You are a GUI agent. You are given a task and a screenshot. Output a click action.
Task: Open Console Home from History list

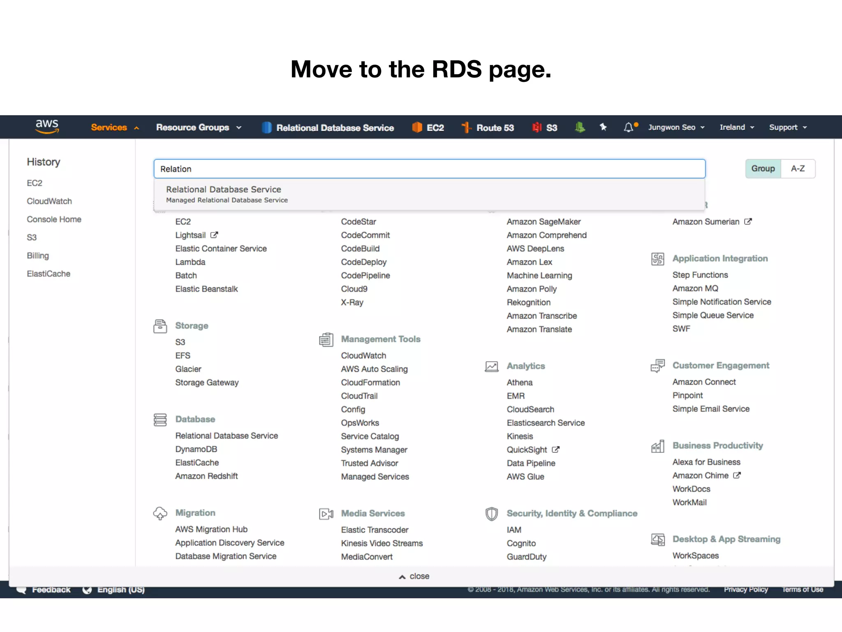(54, 219)
